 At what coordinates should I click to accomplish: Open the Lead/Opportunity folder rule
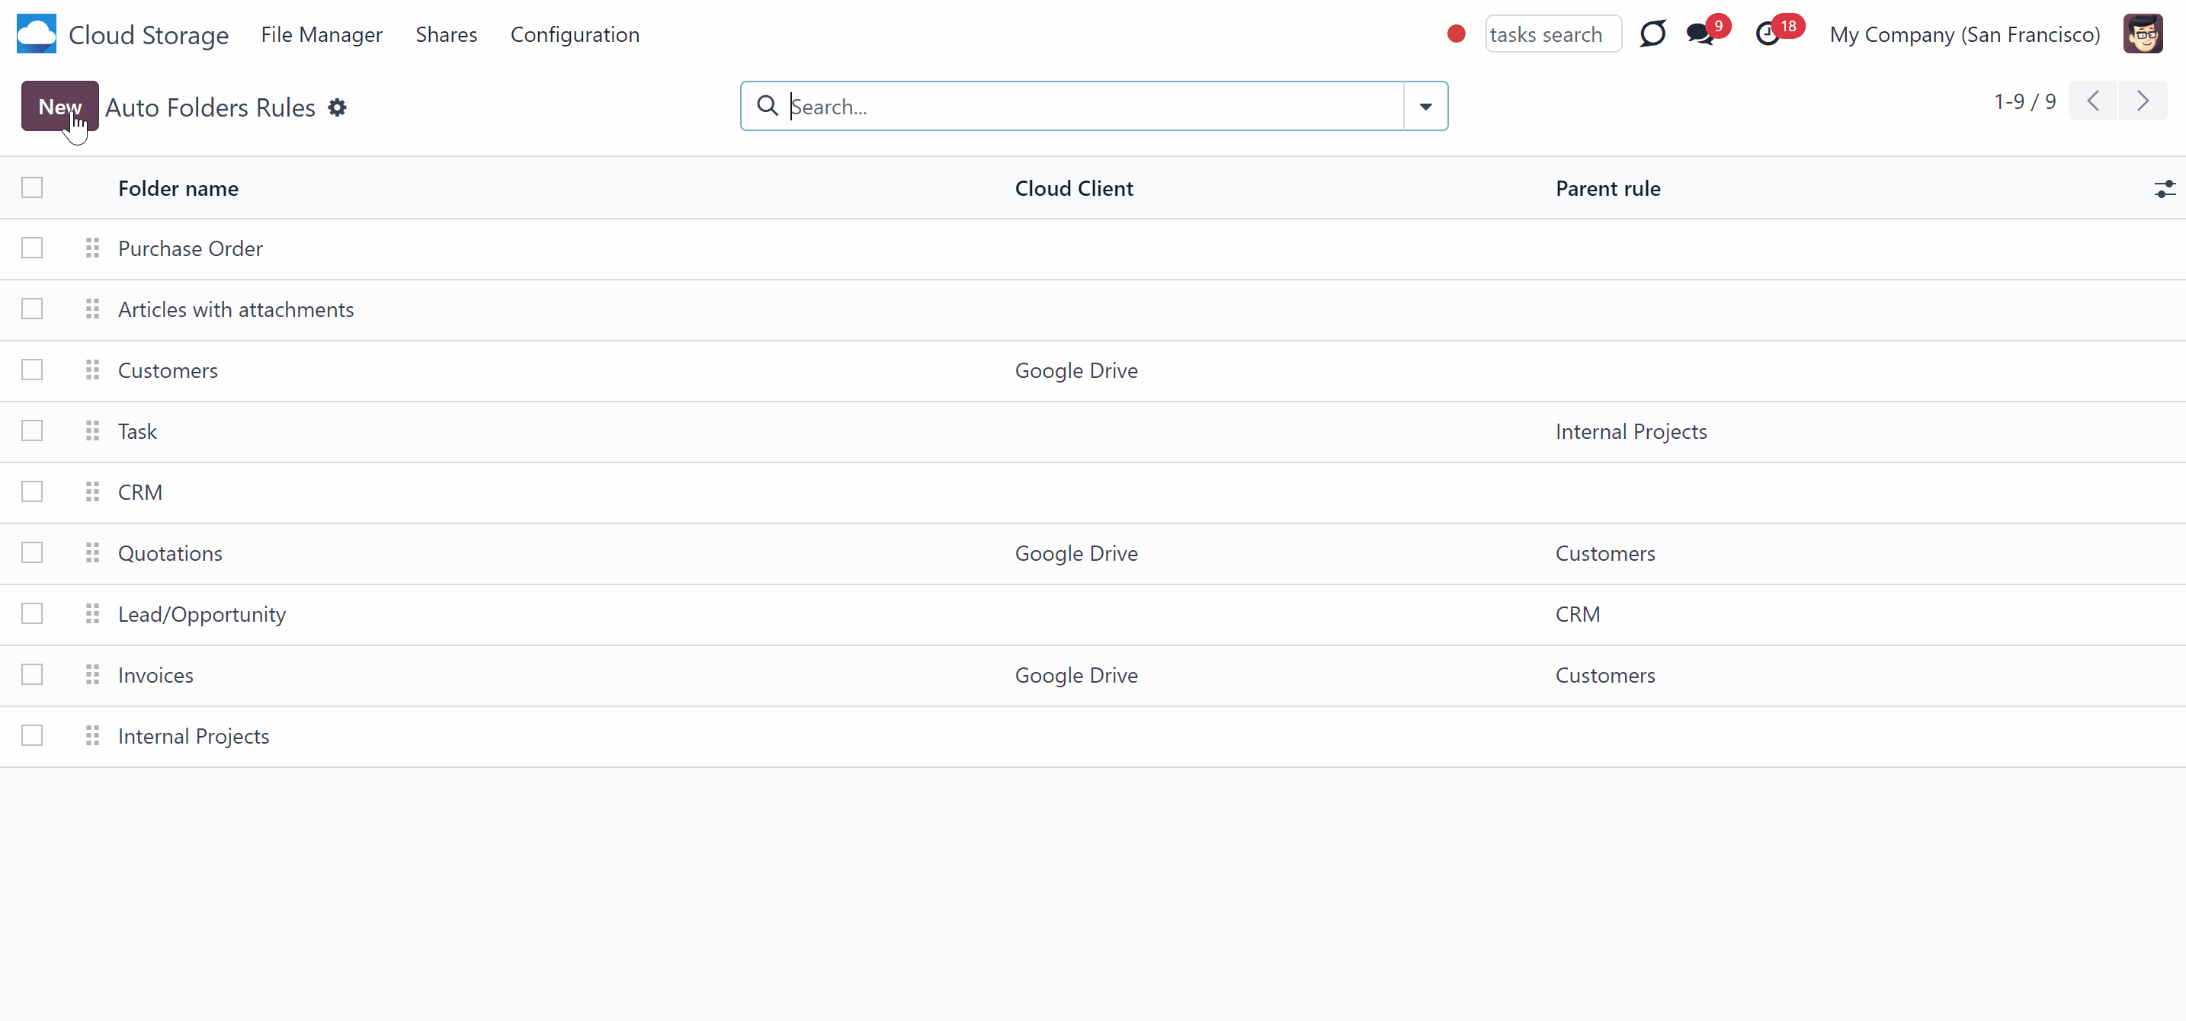202,614
